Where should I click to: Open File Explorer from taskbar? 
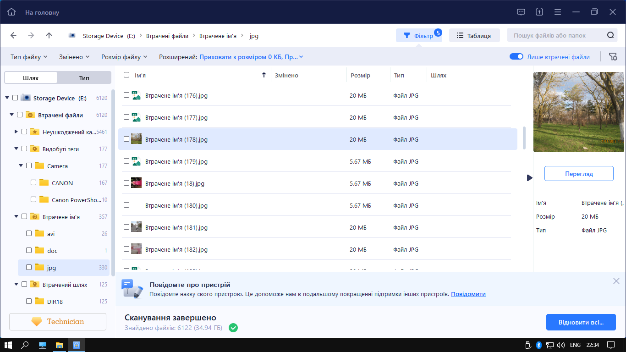click(x=60, y=345)
